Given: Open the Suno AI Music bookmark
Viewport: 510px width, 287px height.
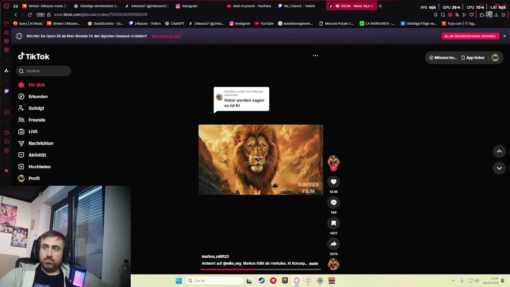Looking at the screenshot, I should coord(28,24).
